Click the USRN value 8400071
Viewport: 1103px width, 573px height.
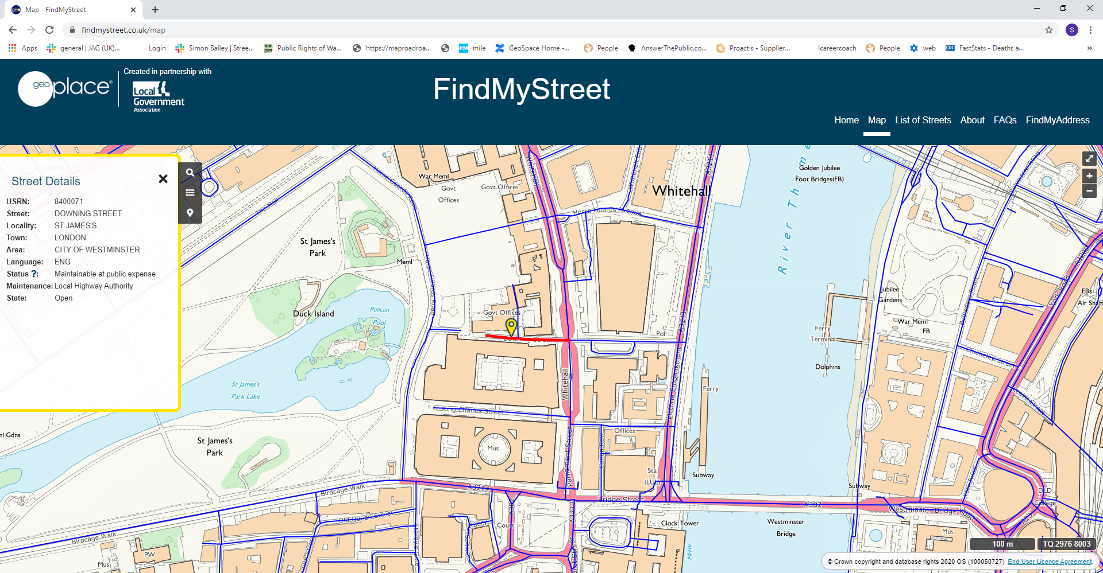pyautogui.click(x=69, y=201)
